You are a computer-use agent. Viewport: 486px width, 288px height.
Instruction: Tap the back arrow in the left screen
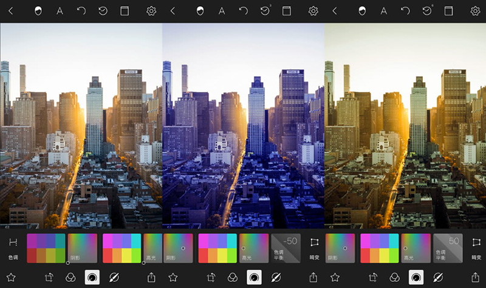(x=10, y=11)
